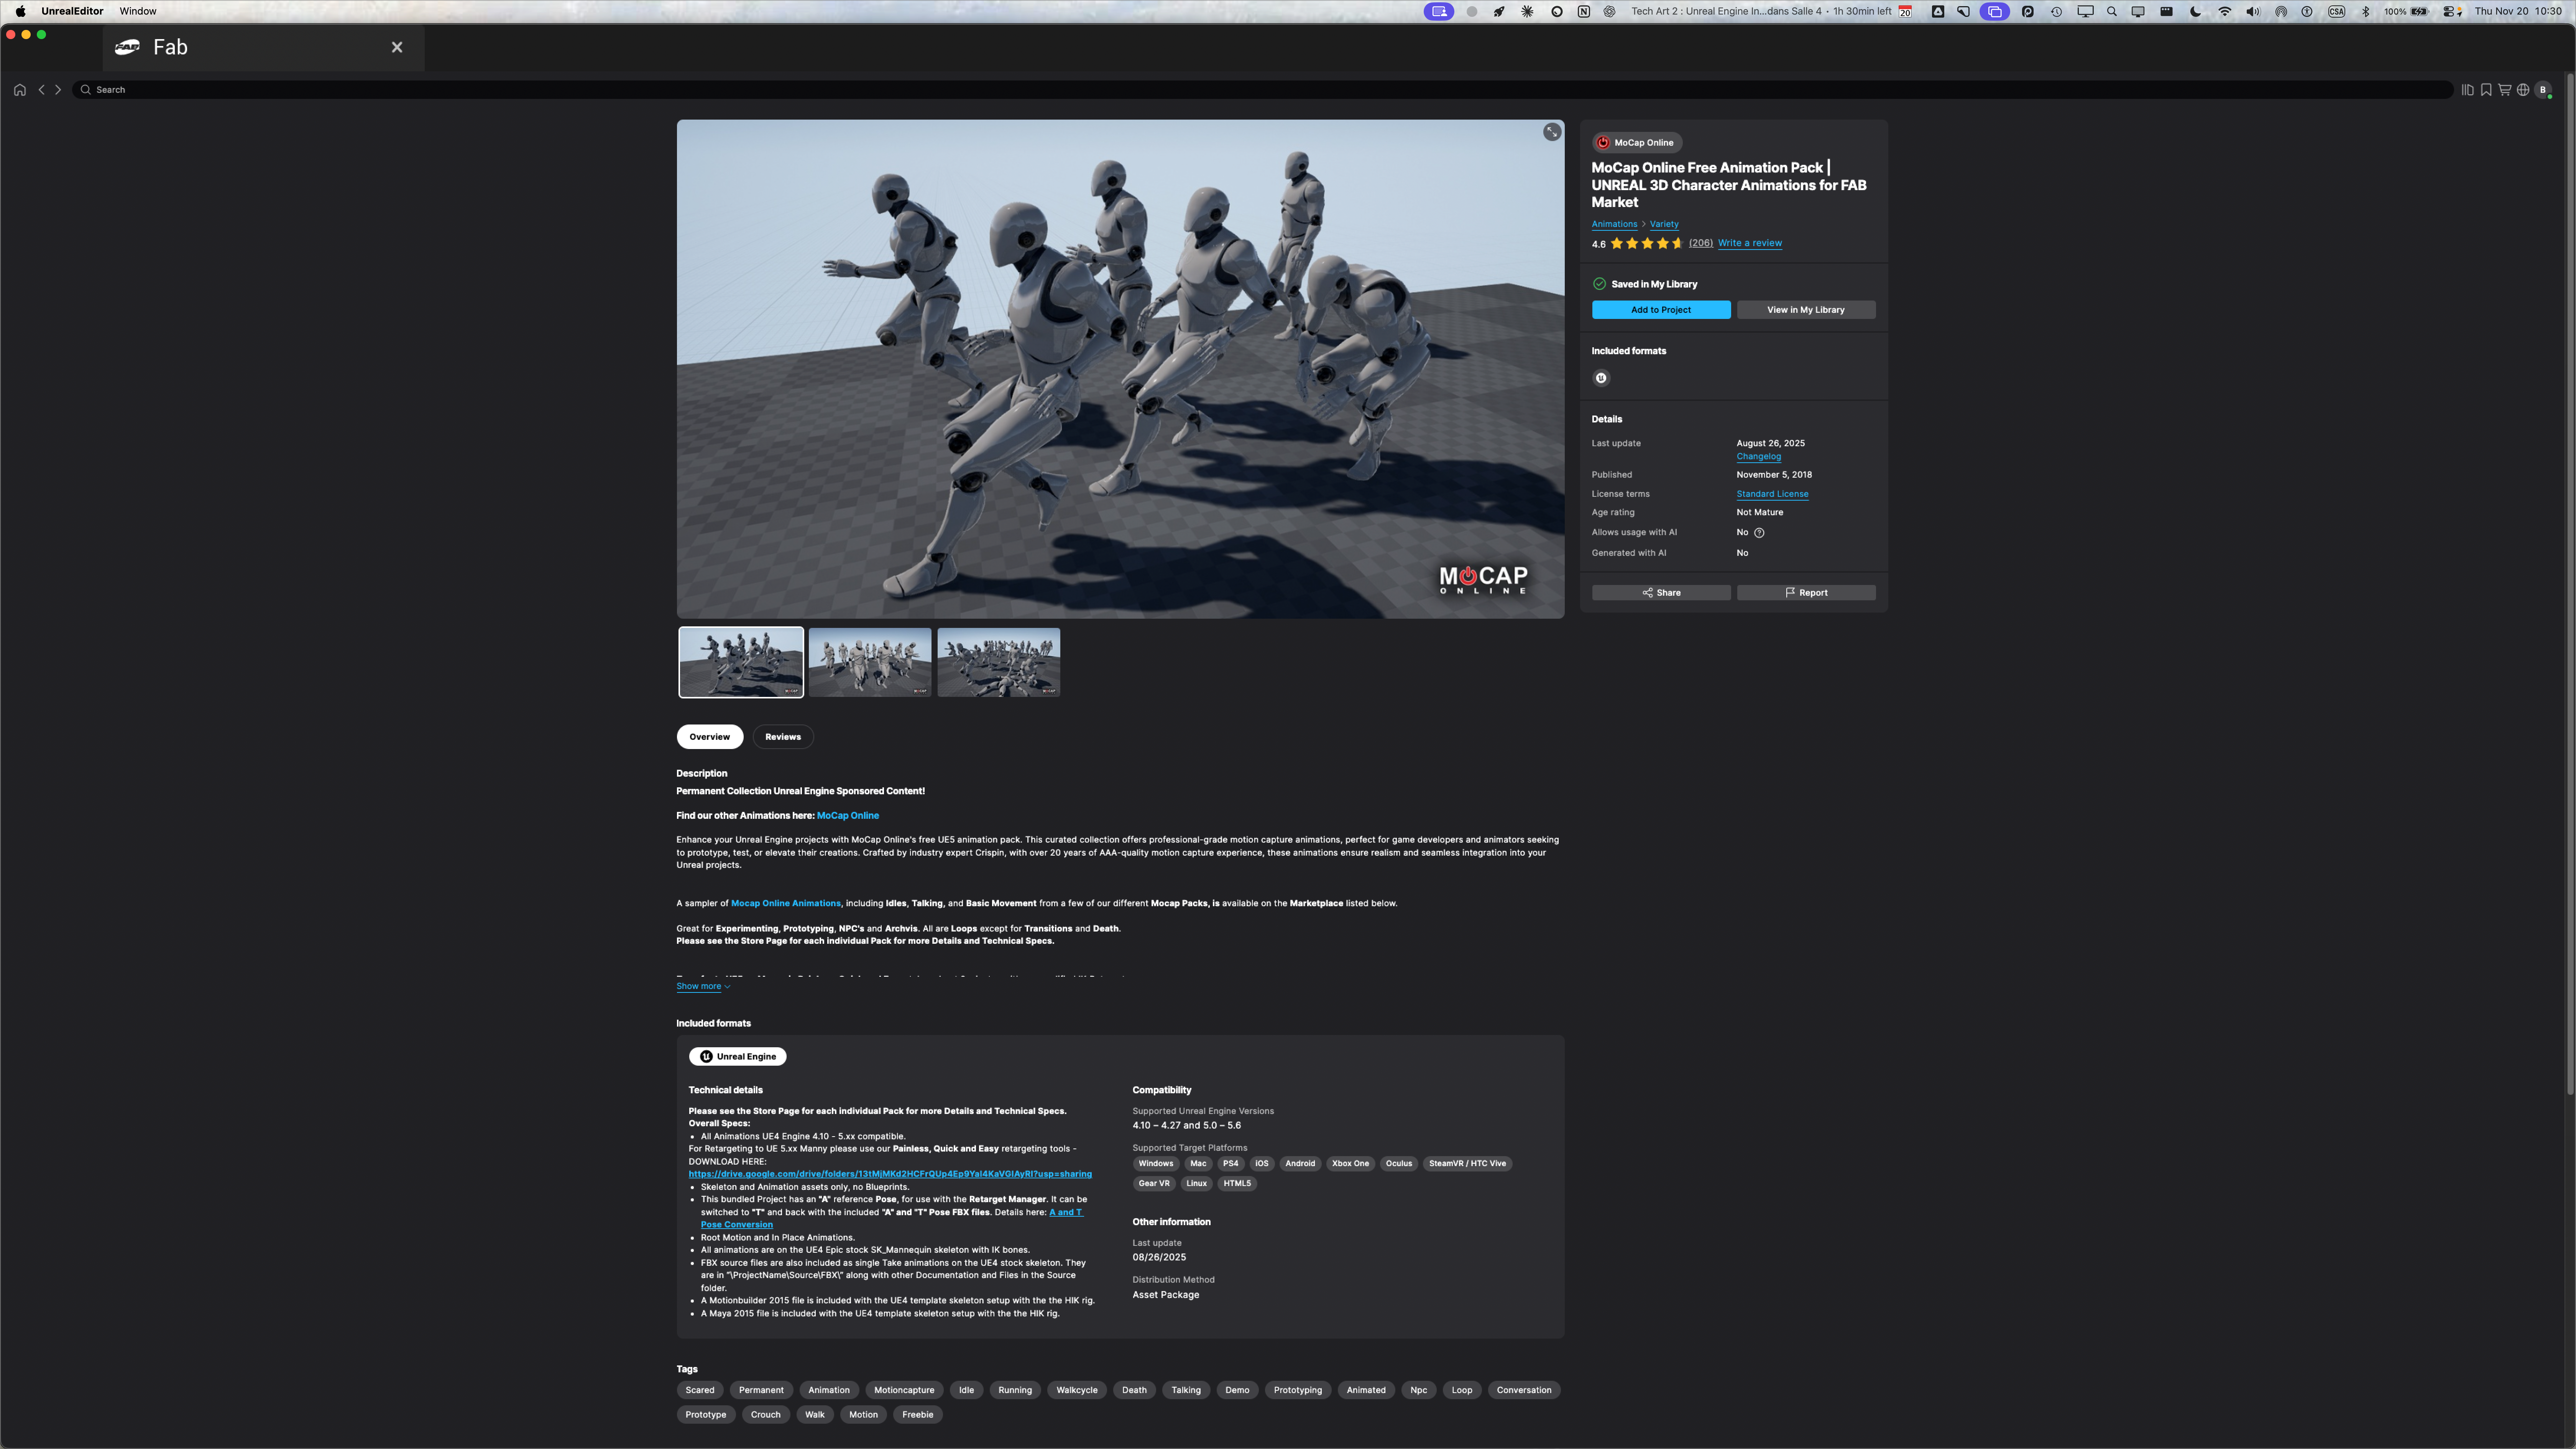Open the Apple menu
Viewport: 2576px width, 1449px height.
(x=20, y=11)
